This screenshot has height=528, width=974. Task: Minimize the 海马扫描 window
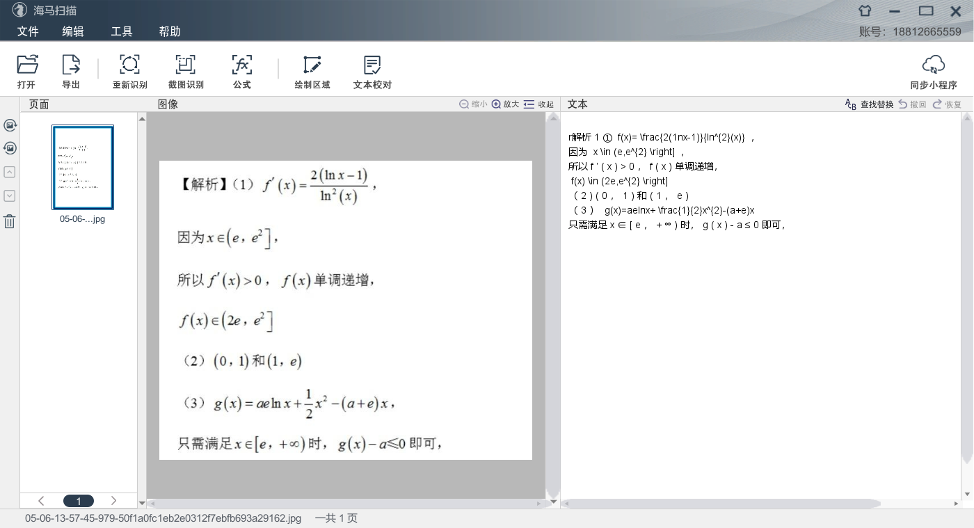pos(895,11)
